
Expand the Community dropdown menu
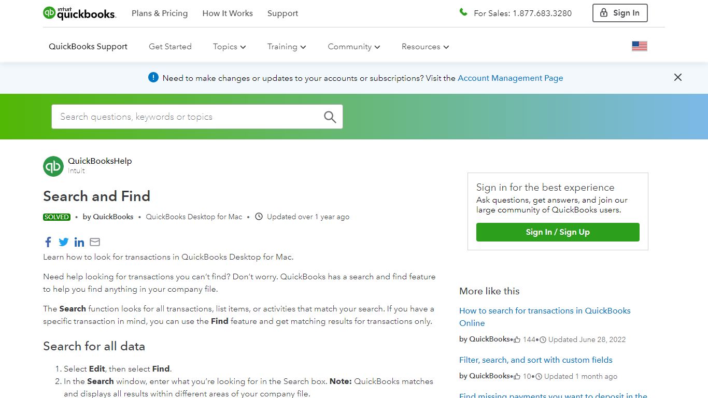coord(354,47)
